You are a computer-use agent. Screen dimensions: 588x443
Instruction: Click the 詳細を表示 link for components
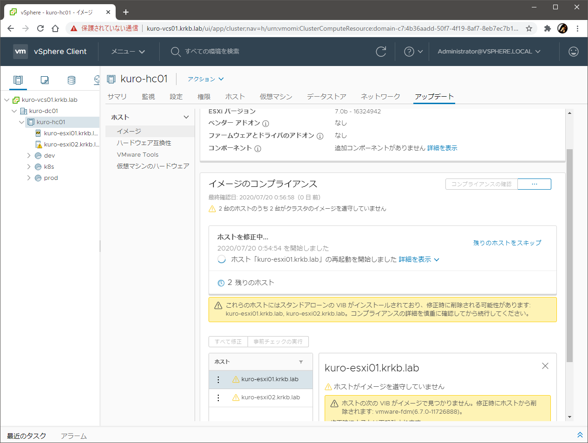click(442, 148)
